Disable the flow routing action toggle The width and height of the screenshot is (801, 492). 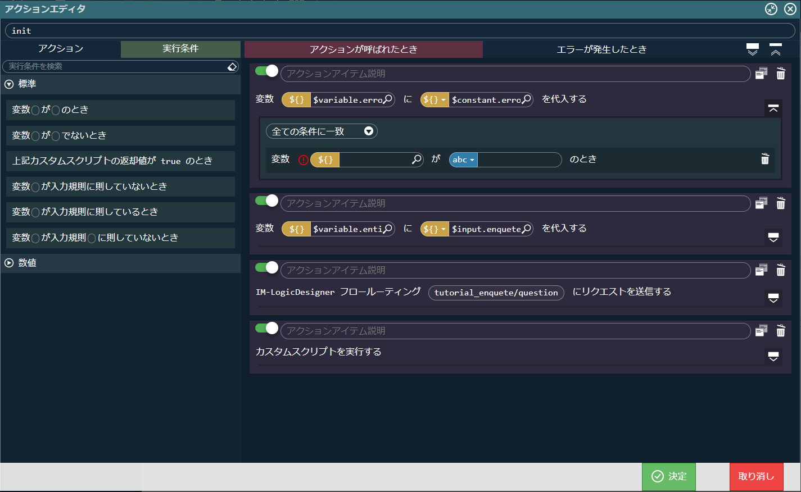266,267
